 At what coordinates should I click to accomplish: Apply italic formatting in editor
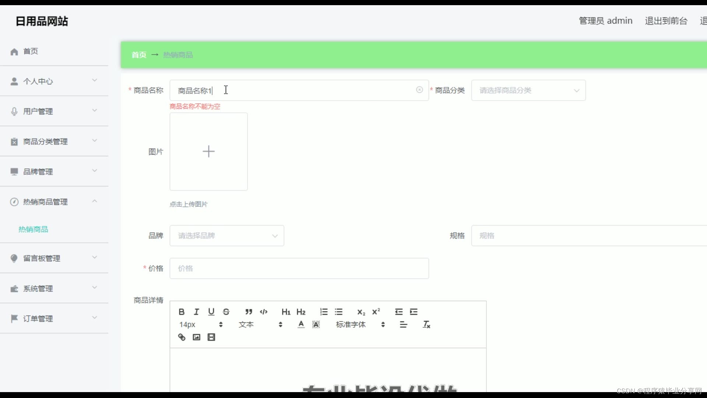(196, 312)
